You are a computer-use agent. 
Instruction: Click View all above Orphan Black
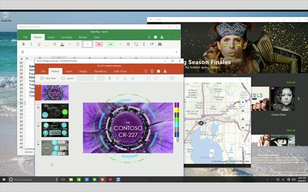pos(291,83)
